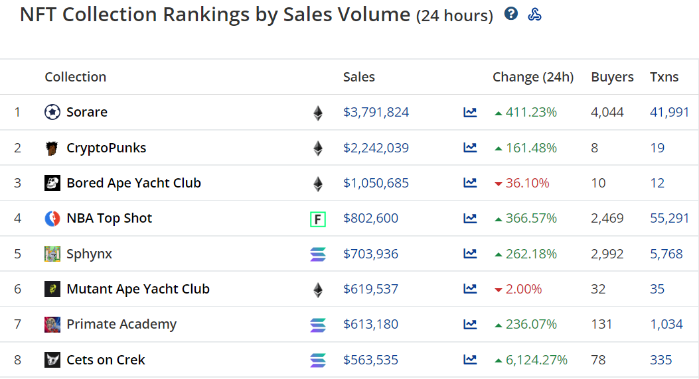The height and width of the screenshot is (379, 699).
Task: Click the Collection column header
Action: pos(75,77)
